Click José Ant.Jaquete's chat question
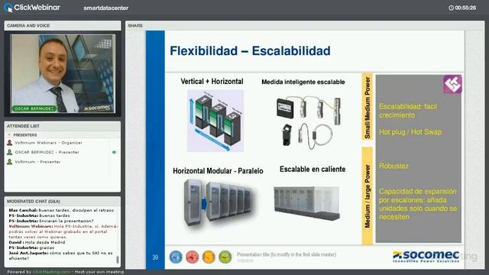 (60, 256)
